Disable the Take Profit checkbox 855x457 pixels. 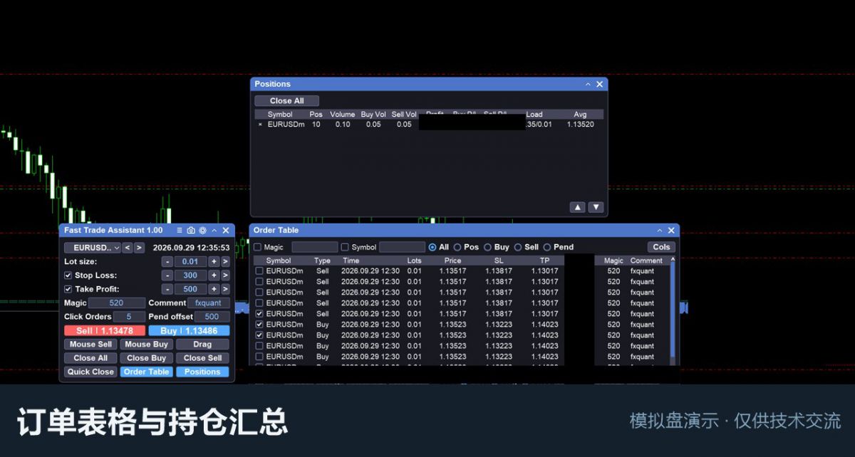coord(68,289)
